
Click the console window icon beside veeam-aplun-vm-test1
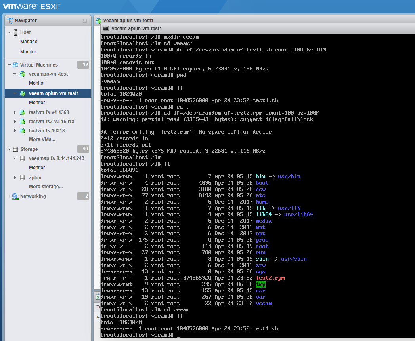coord(106,29)
